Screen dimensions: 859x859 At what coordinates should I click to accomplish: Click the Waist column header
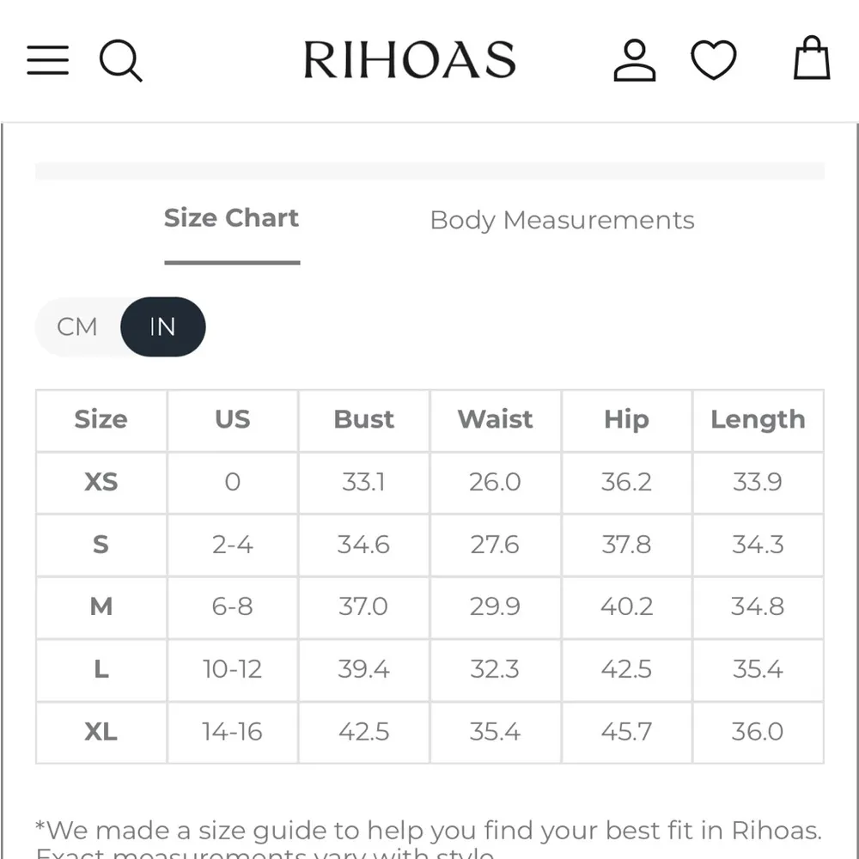(495, 419)
